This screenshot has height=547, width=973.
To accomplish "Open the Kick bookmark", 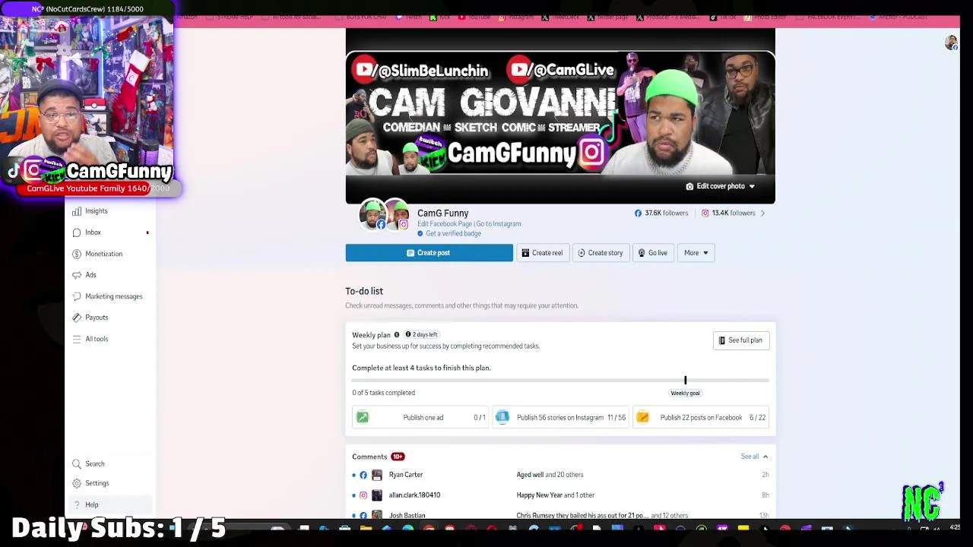I will point(439,17).
